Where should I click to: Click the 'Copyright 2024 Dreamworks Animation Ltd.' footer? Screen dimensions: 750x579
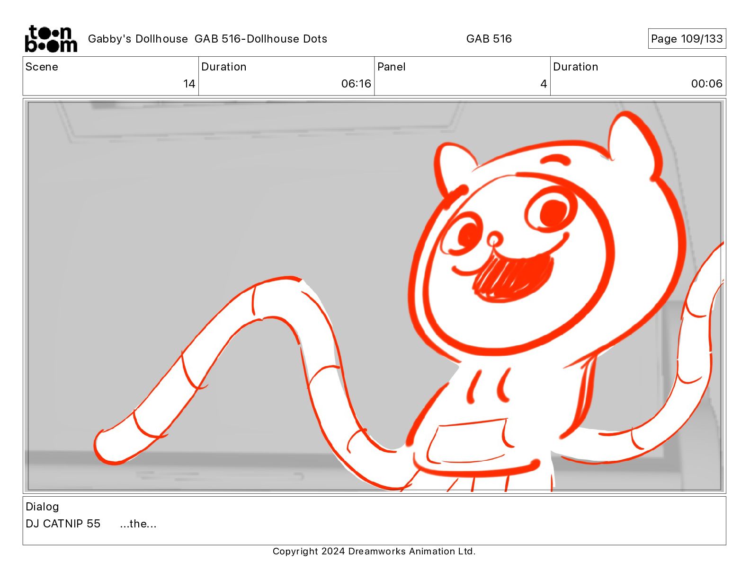tap(374, 551)
